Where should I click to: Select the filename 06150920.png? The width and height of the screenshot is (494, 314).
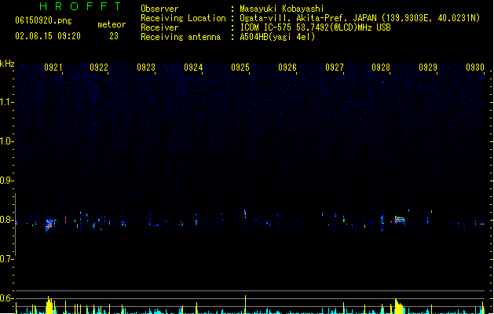click(43, 20)
